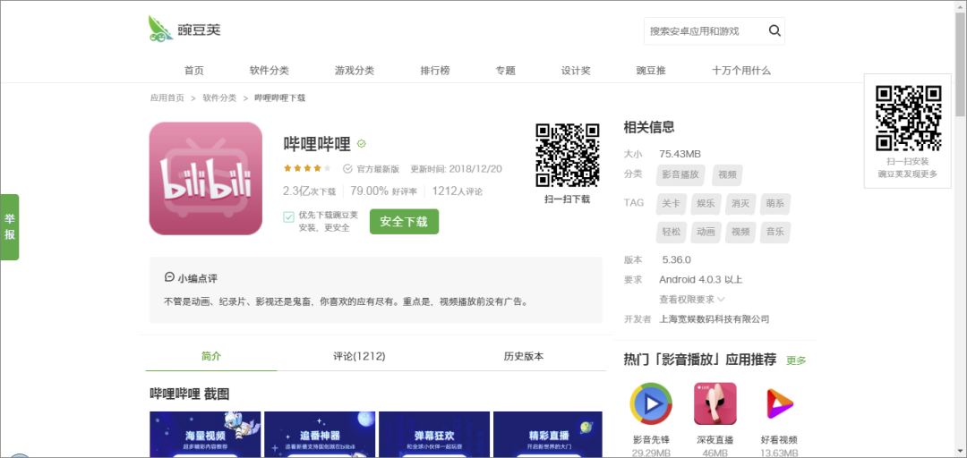The image size is (967, 458).
Task: Click the 79.00% 好评率 rating
Action: click(383, 191)
